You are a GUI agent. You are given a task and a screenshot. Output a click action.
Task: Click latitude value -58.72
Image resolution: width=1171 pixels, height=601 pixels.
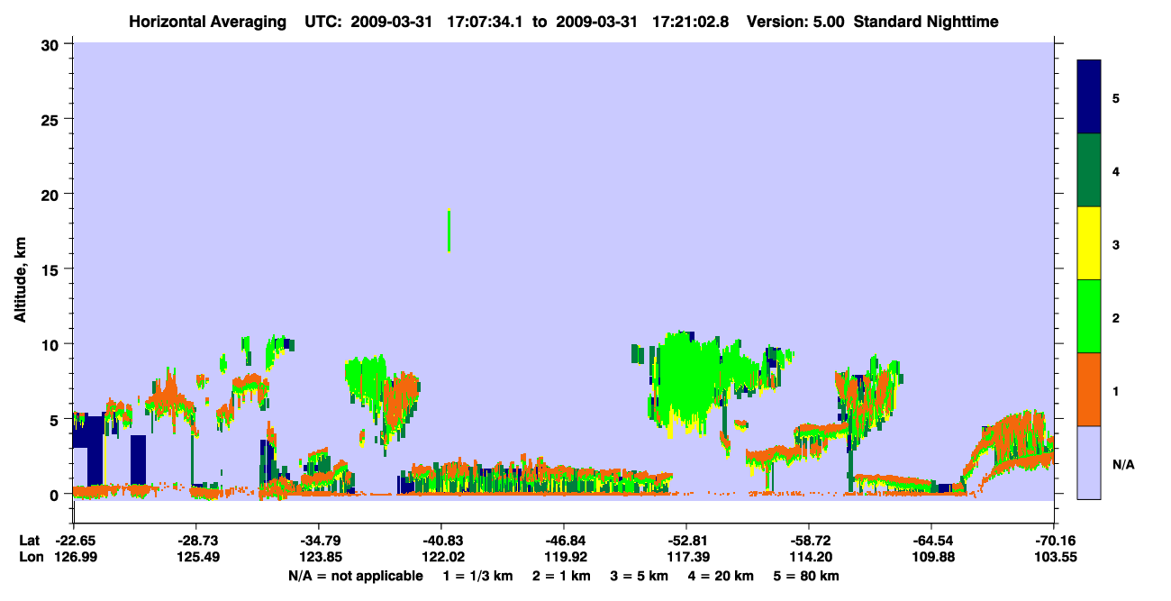(808, 541)
